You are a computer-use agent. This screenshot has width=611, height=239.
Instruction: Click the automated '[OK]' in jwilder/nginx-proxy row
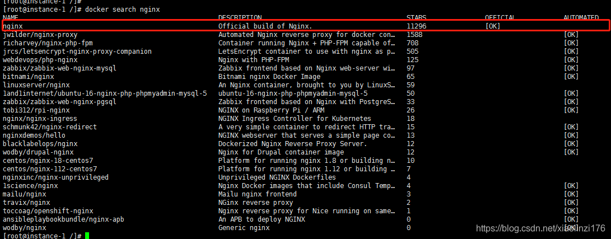(x=571, y=35)
